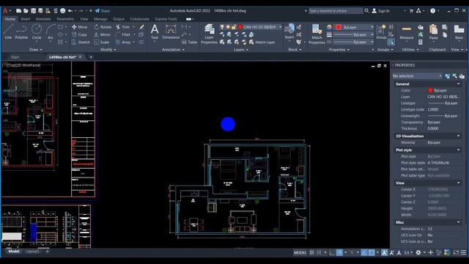Select the Text annotation tool
469x264 pixels.
(x=155, y=32)
